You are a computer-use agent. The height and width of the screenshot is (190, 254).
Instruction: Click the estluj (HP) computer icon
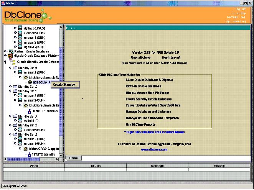[20, 120]
